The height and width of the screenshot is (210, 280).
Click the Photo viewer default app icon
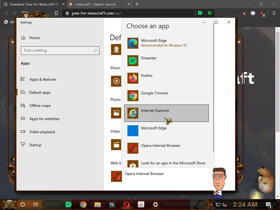click(116, 113)
